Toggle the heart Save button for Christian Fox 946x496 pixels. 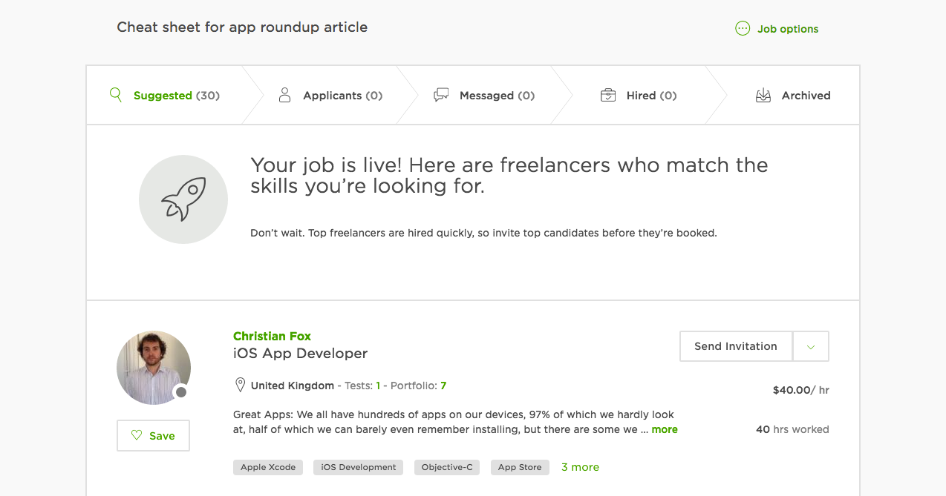153,436
